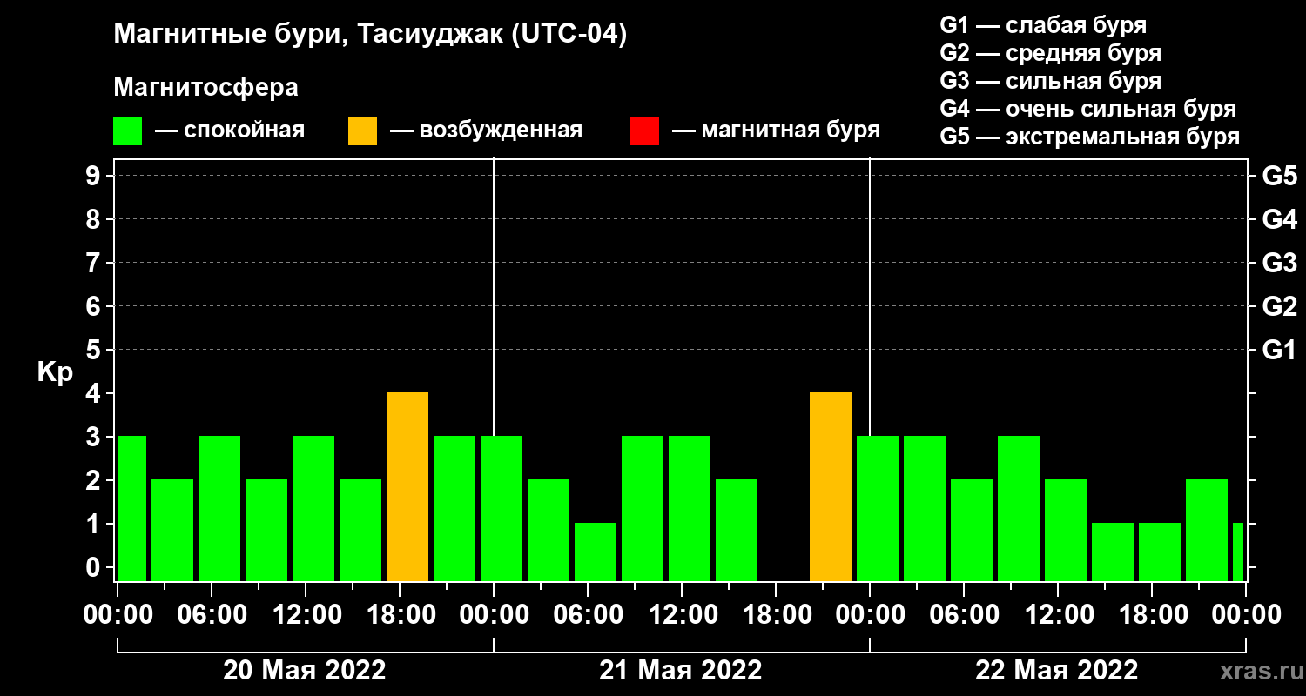The width and height of the screenshot is (1306, 696).
Task: Click the G3 label on the right axis
Action: click(1279, 263)
